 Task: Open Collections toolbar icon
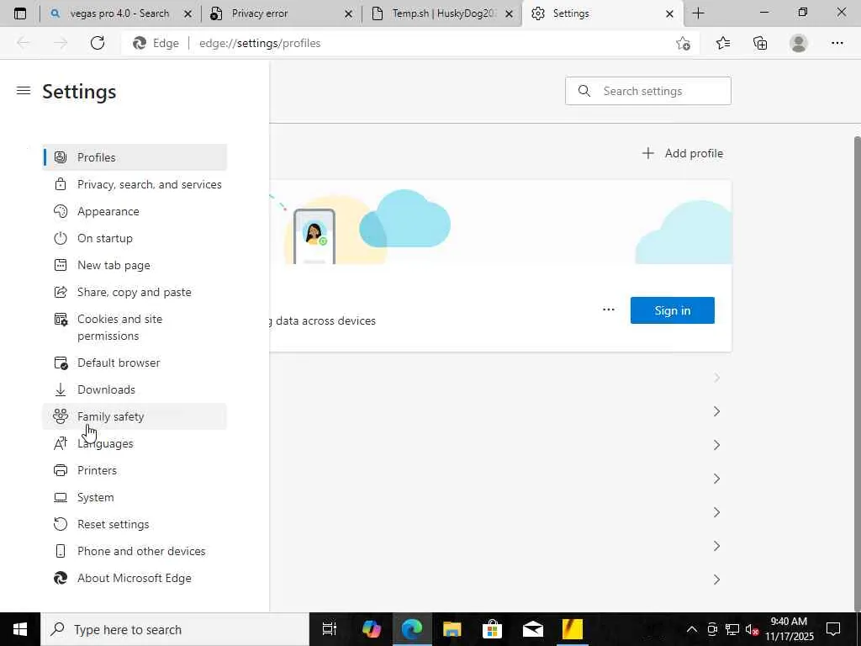[x=760, y=44]
